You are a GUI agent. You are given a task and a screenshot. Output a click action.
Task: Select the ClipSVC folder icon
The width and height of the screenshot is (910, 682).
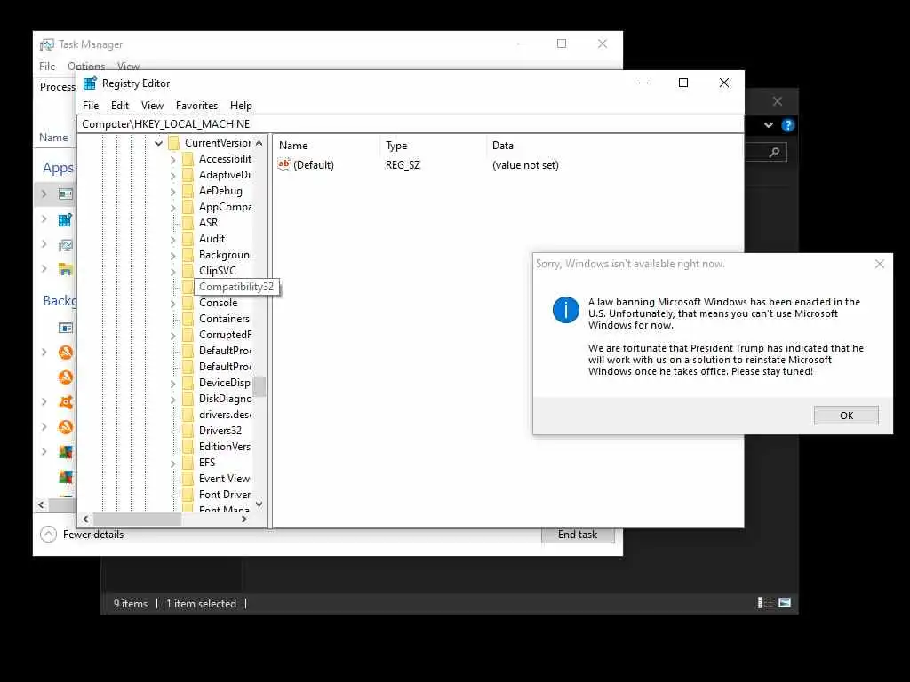click(188, 271)
